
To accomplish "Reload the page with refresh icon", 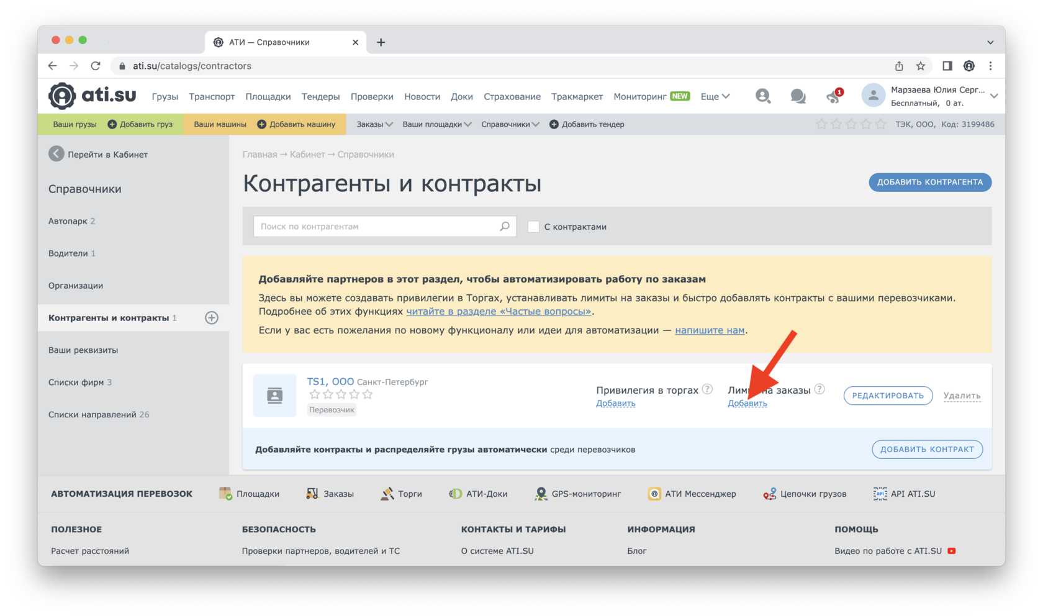I will point(96,66).
